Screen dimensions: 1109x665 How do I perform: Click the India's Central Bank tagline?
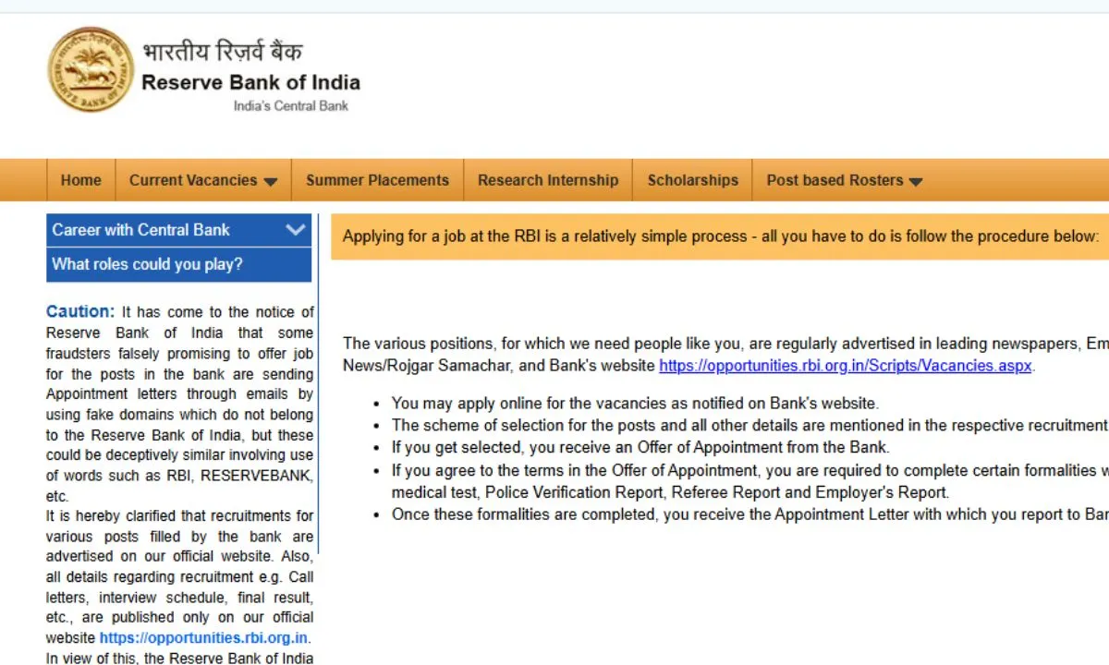[291, 105]
